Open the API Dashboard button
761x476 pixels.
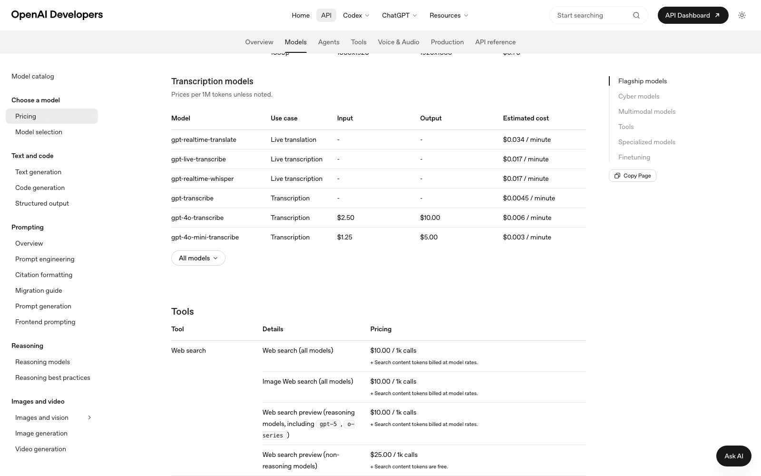click(693, 15)
